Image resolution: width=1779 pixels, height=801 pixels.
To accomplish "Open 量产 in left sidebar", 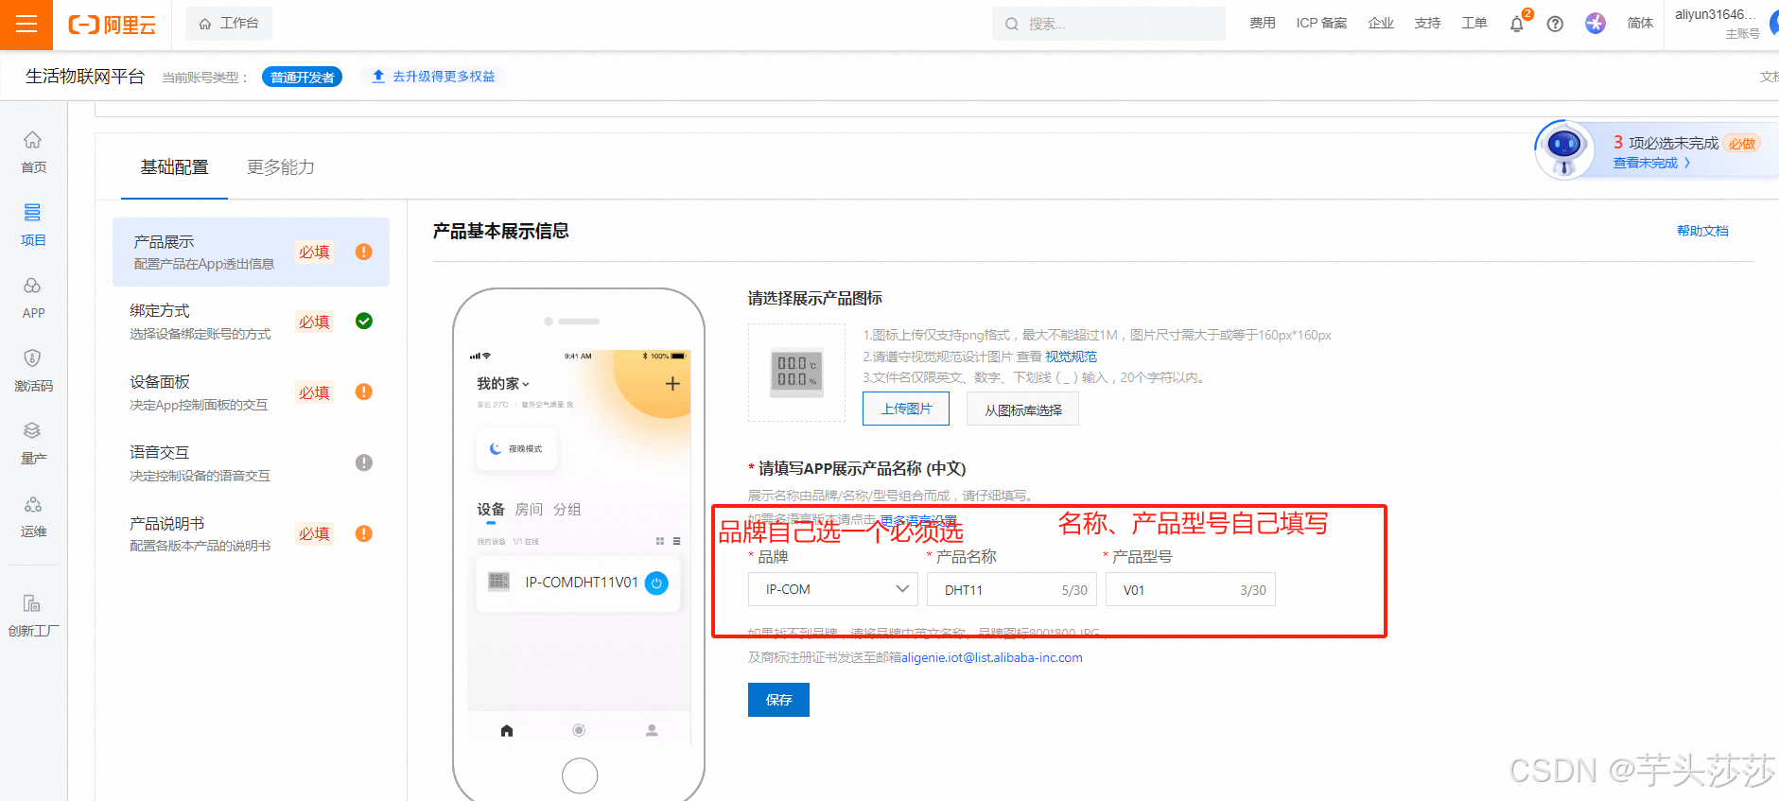I will tap(33, 444).
